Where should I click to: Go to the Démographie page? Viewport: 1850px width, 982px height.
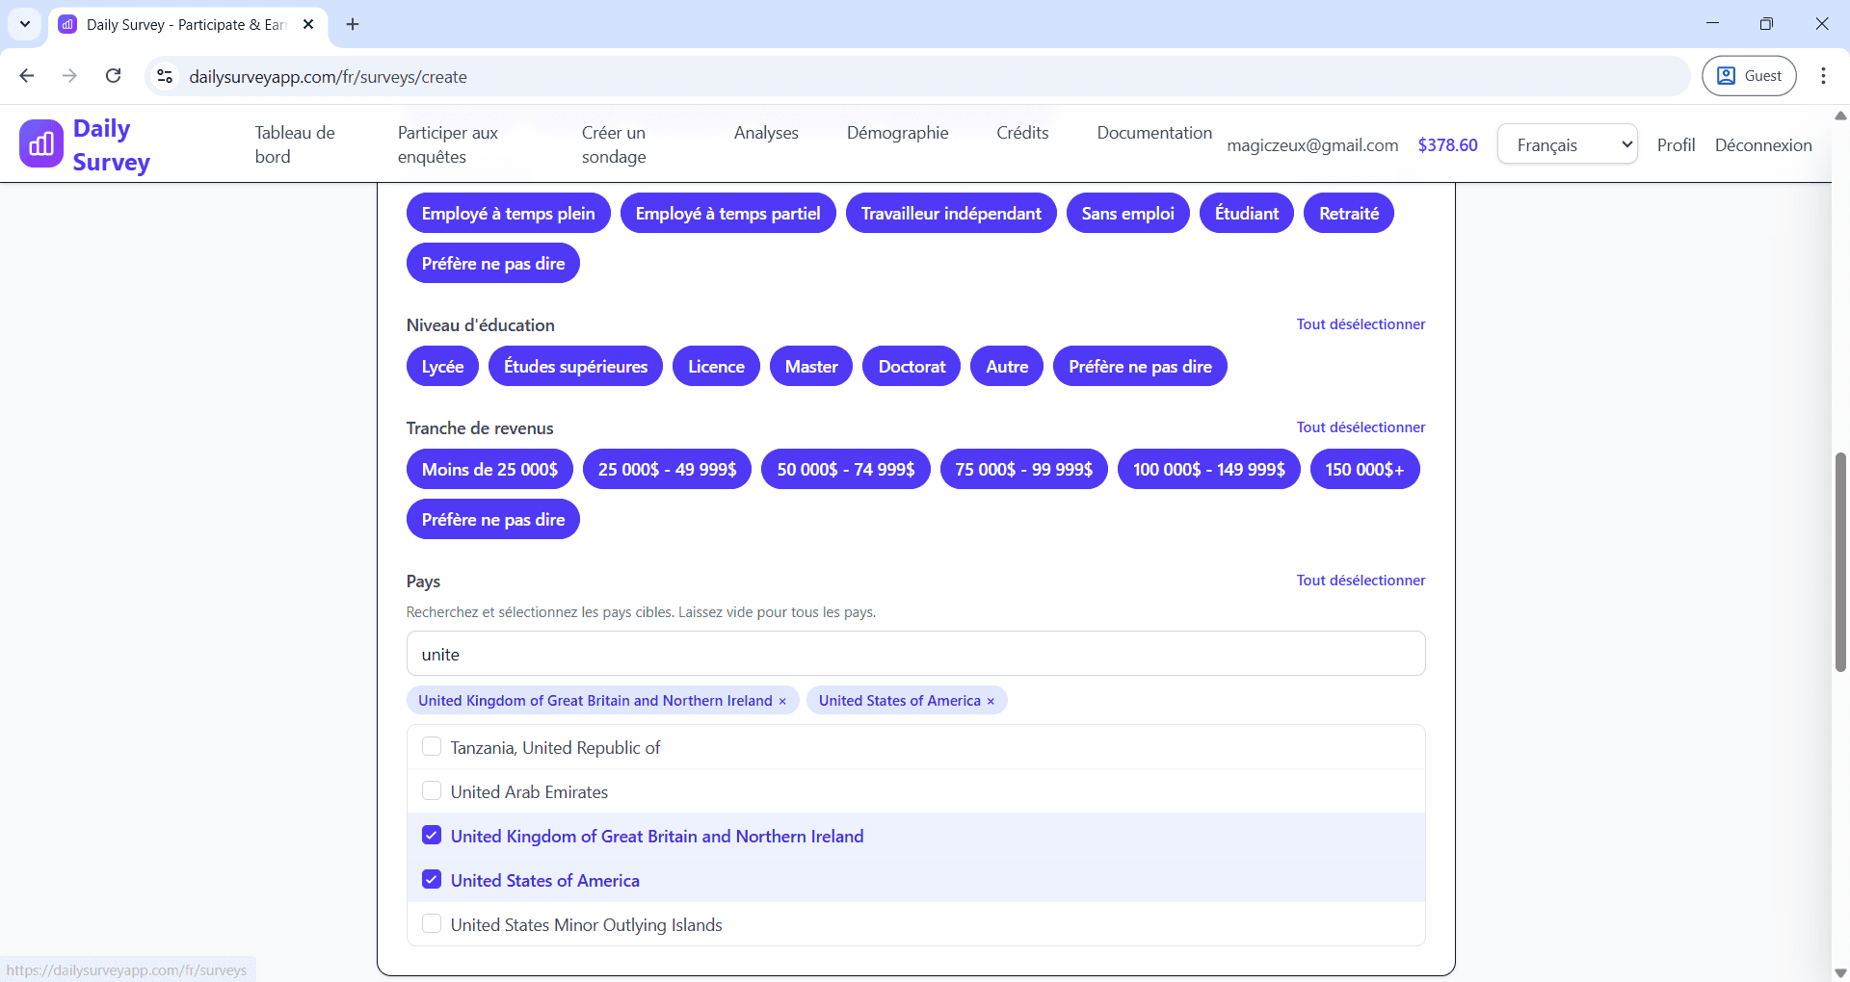coord(897,133)
